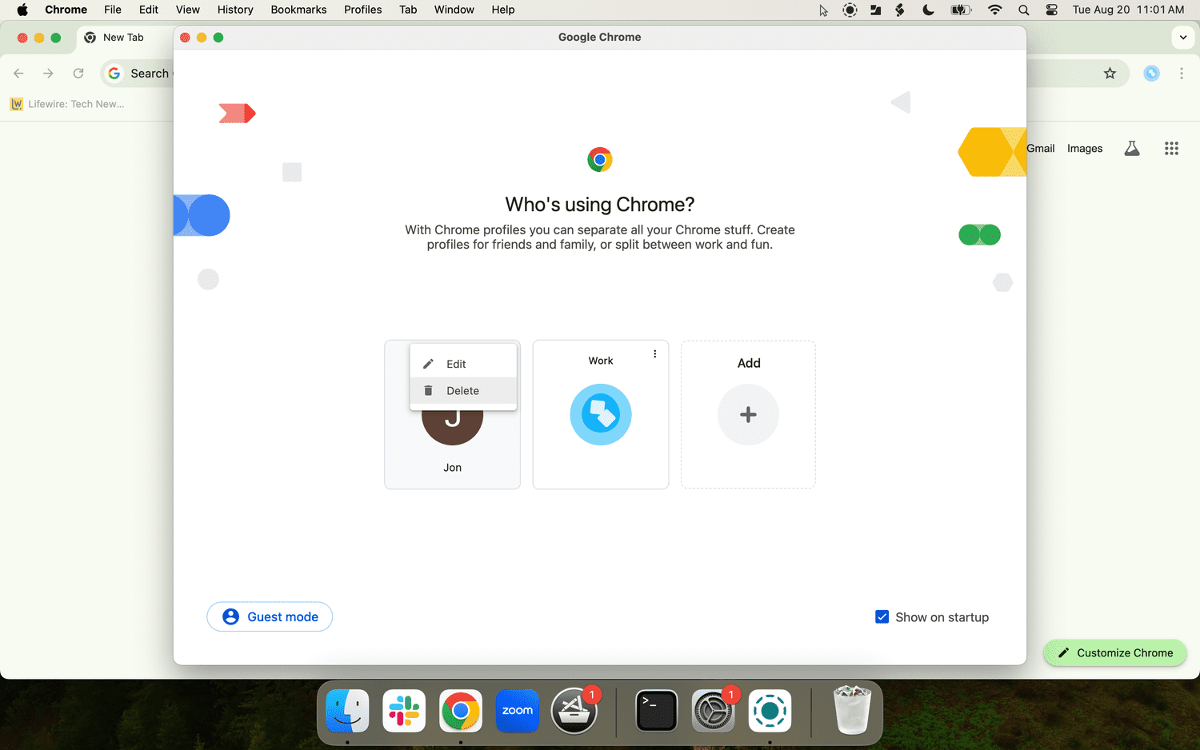Click the reload page icon
This screenshot has width=1200, height=750.
78,74
